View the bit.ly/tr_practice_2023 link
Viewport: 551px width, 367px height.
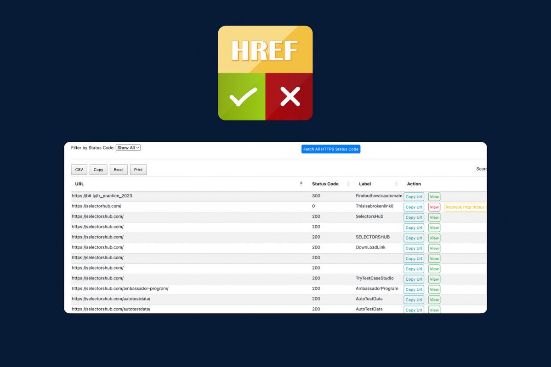pyautogui.click(x=434, y=197)
